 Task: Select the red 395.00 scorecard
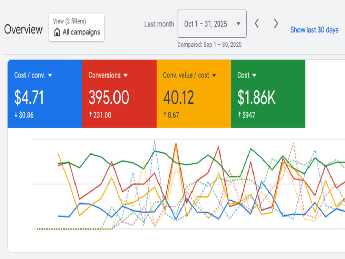[x=119, y=94]
